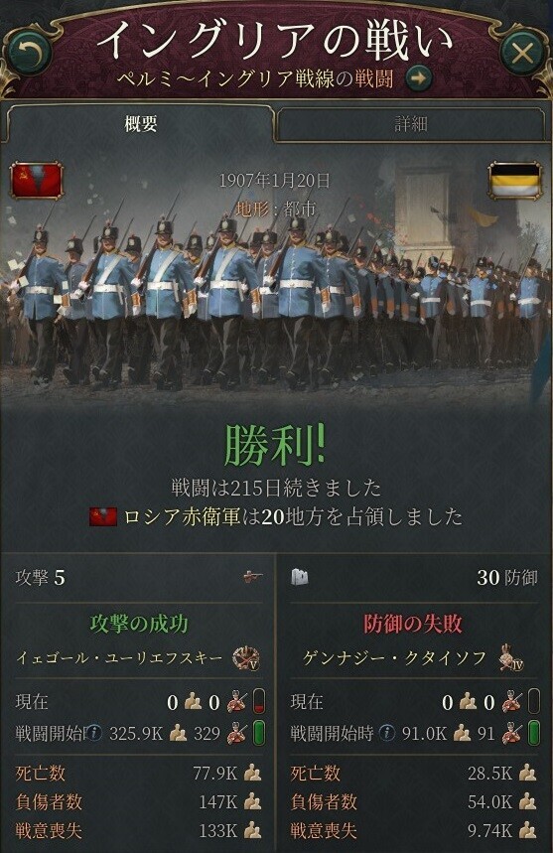Screen dimensions: 553x853
Task: Click attacker 死亡数 77.9K value
Action: tap(214, 773)
